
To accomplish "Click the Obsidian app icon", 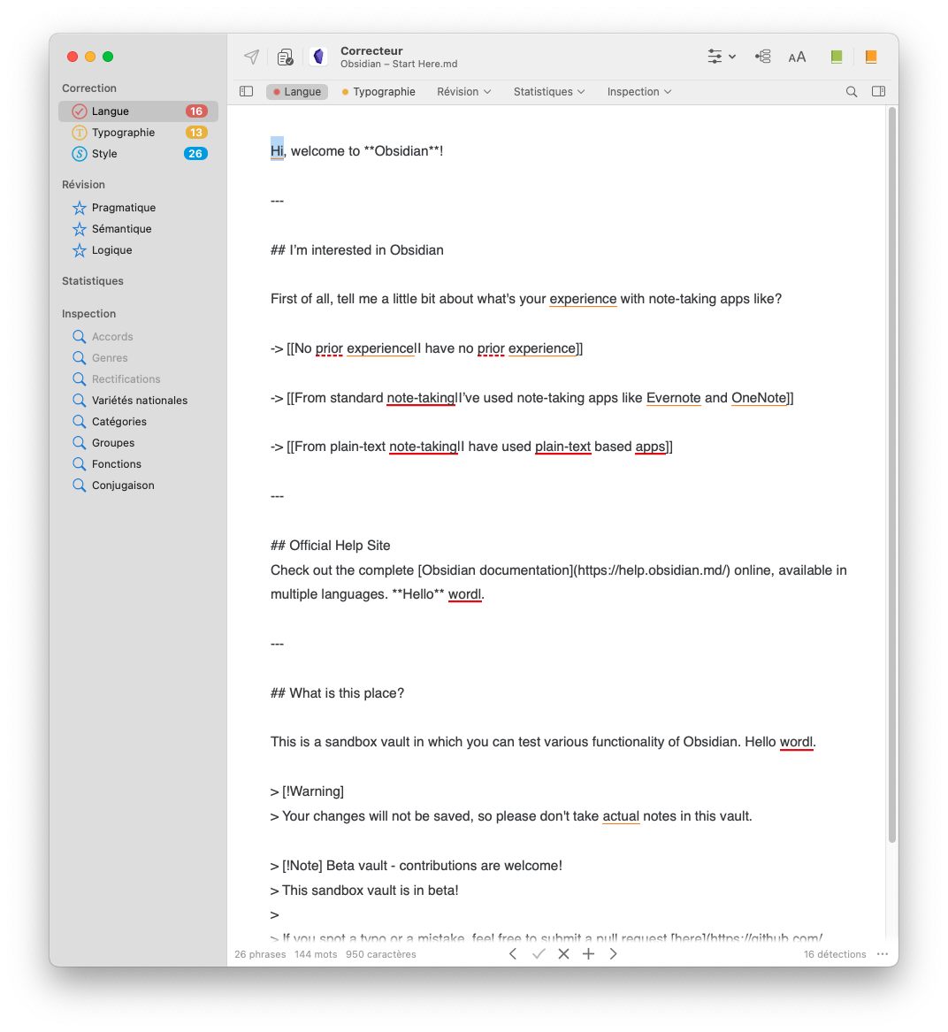I will (319, 57).
